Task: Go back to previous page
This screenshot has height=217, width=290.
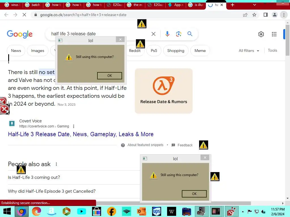Action: (6, 15)
